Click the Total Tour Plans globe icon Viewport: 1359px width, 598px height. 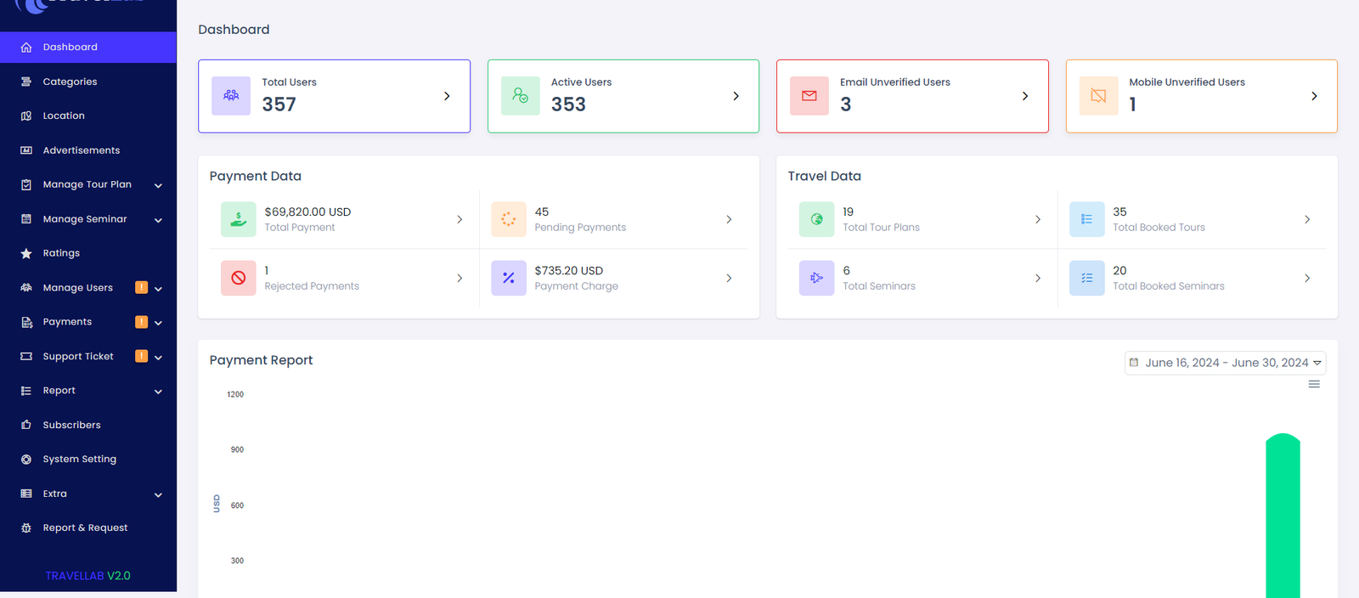pyautogui.click(x=817, y=219)
